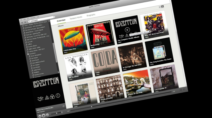
Task: Open Nick Cave & The Bad Seeds playlist
Action: point(38,38)
